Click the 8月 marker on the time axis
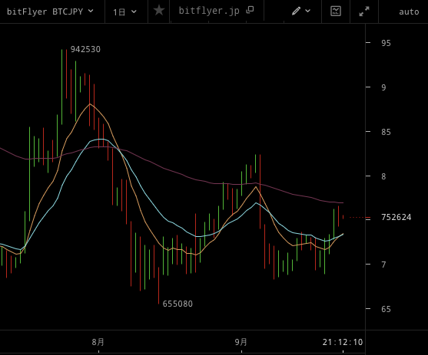428x355 pixels. 98,342
